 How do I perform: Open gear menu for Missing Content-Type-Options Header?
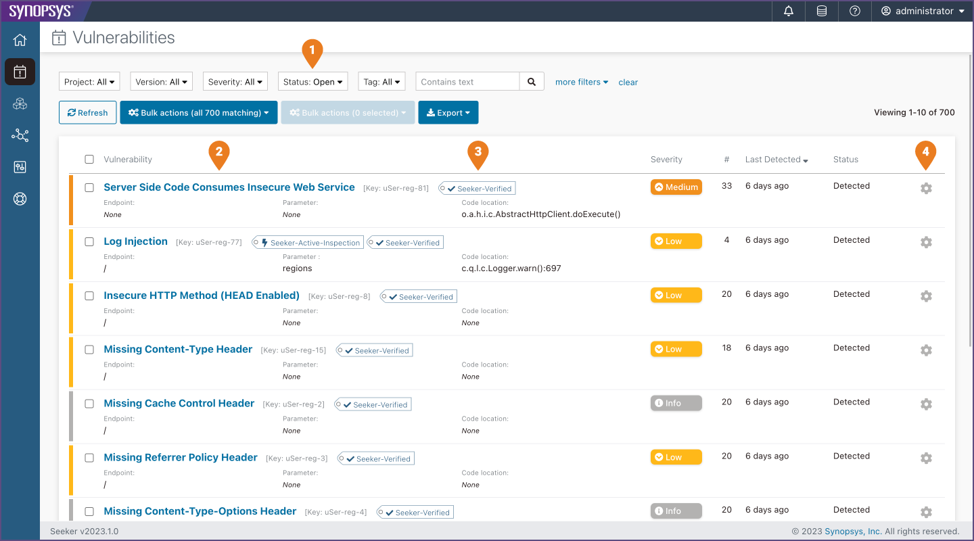pos(926,513)
